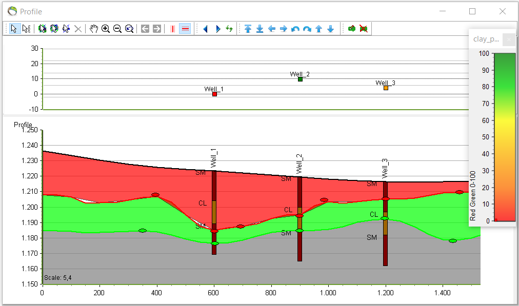Image resolution: width=519 pixels, height=306 pixels.
Task: Toggle the red horizontal grid lines button
Action: (x=185, y=29)
